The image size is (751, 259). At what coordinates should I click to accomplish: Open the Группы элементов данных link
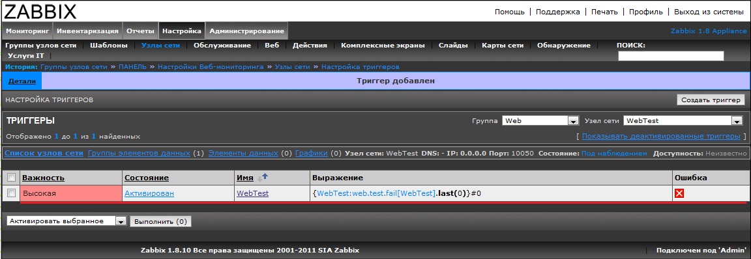tap(139, 154)
